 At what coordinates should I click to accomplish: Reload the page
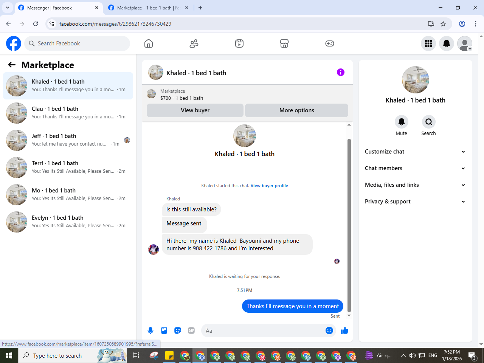(x=36, y=24)
